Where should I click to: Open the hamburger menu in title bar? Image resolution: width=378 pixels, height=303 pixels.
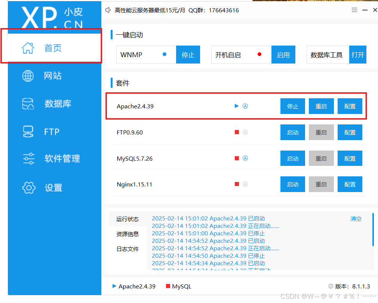[x=354, y=10]
